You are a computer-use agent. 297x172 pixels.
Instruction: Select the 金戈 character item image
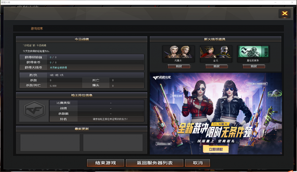point(216,52)
